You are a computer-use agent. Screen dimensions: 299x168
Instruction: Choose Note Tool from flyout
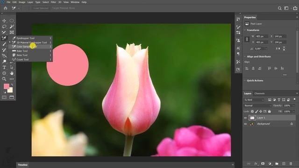pos(30,55)
